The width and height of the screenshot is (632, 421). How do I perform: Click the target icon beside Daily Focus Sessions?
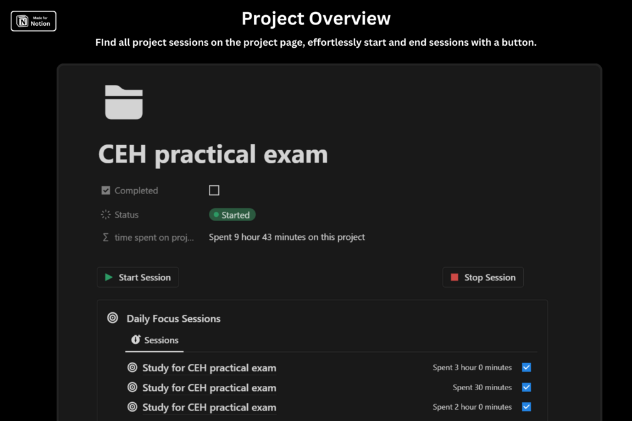coord(113,318)
